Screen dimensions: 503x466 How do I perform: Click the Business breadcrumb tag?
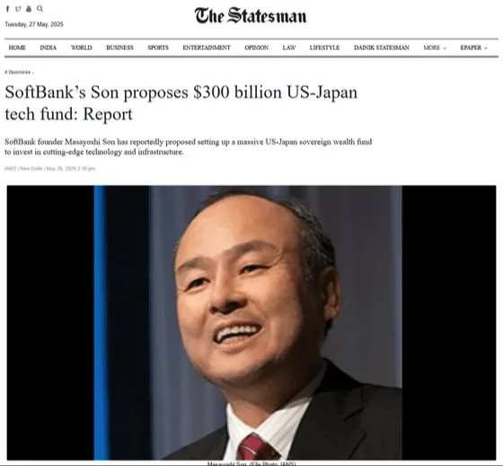(19, 72)
